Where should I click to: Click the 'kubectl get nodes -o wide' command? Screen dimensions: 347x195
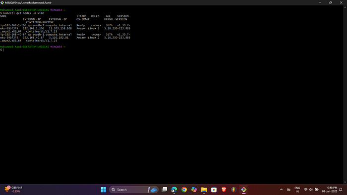24,13
